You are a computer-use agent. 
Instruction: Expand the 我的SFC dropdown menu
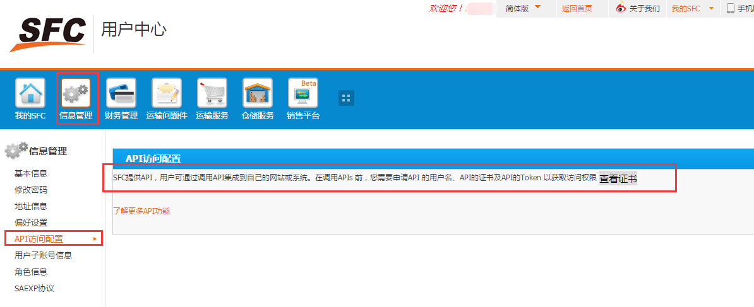(x=711, y=8)
